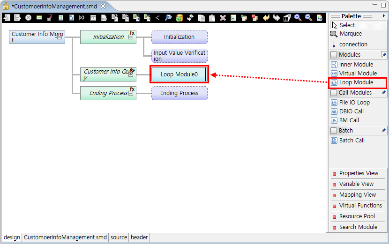This screenshot has width=389, height=244.
Task: Click the paste clipboard toolbar icon
Action: (x=212, y=18)
